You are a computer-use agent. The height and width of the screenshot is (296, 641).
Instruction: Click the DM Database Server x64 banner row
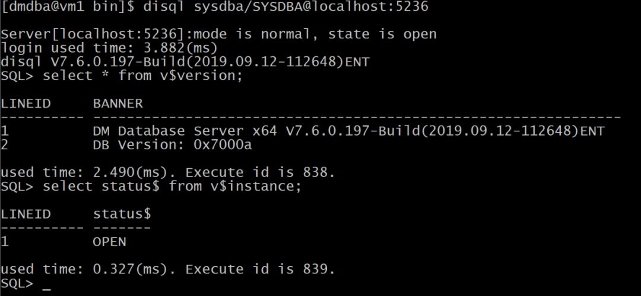(348, 131)
